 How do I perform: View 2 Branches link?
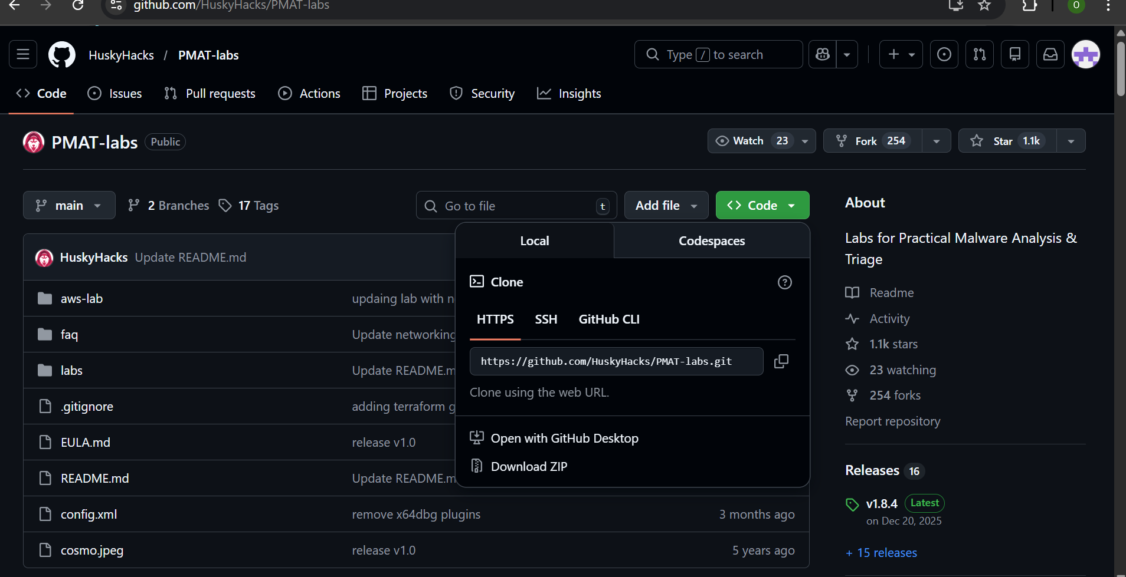point(169,206)
